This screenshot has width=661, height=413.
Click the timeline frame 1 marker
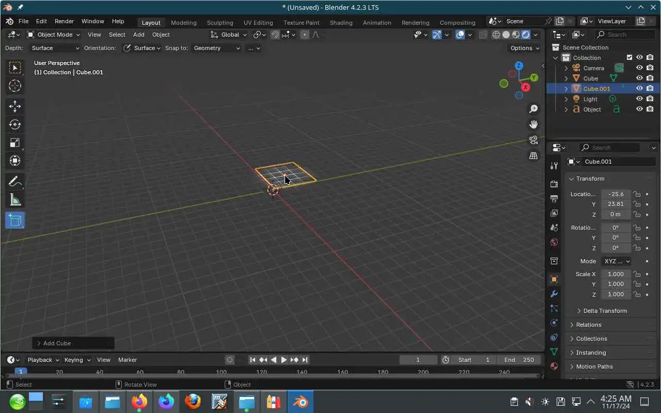click(x=21, y=372)
